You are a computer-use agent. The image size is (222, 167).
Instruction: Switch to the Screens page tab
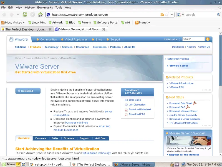[x=69, y=138]
